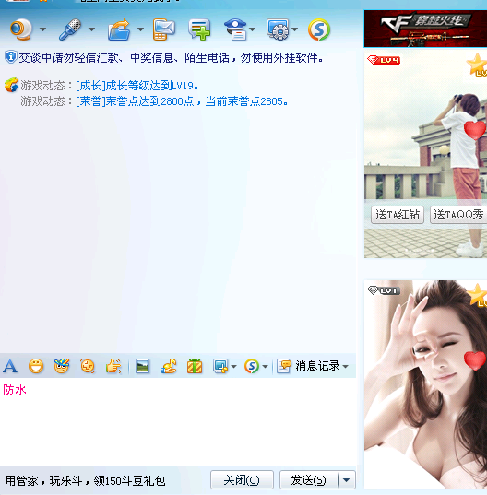487x495 pixels.
Task: Open the lower QQ show avatar image
Action: (425, 384)
